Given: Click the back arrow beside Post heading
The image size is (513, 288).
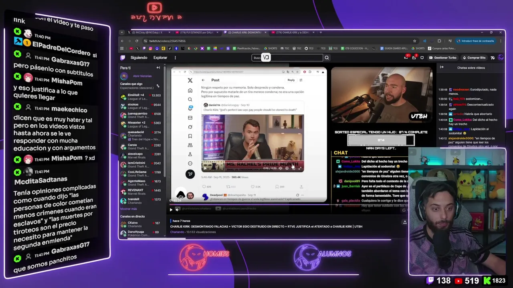Looking at the screenshot, I should tap(203, 80).
